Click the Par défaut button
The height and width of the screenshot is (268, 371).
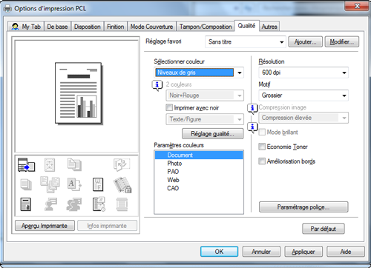pyautogui.click(x=324, y=229)
